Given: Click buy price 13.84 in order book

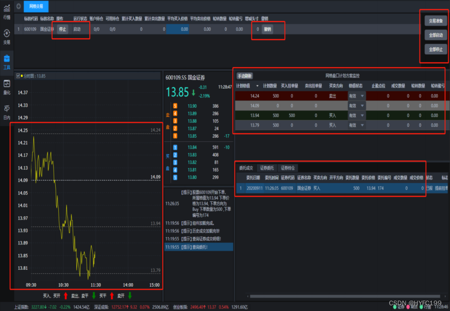Looking at the screenshot, I should click(192, 148).
